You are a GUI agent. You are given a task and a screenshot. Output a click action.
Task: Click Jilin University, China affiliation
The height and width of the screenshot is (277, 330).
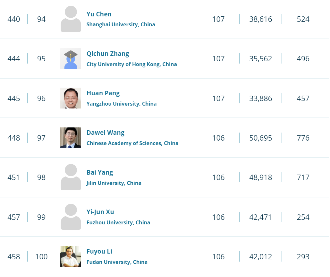[x=114, y=183]
